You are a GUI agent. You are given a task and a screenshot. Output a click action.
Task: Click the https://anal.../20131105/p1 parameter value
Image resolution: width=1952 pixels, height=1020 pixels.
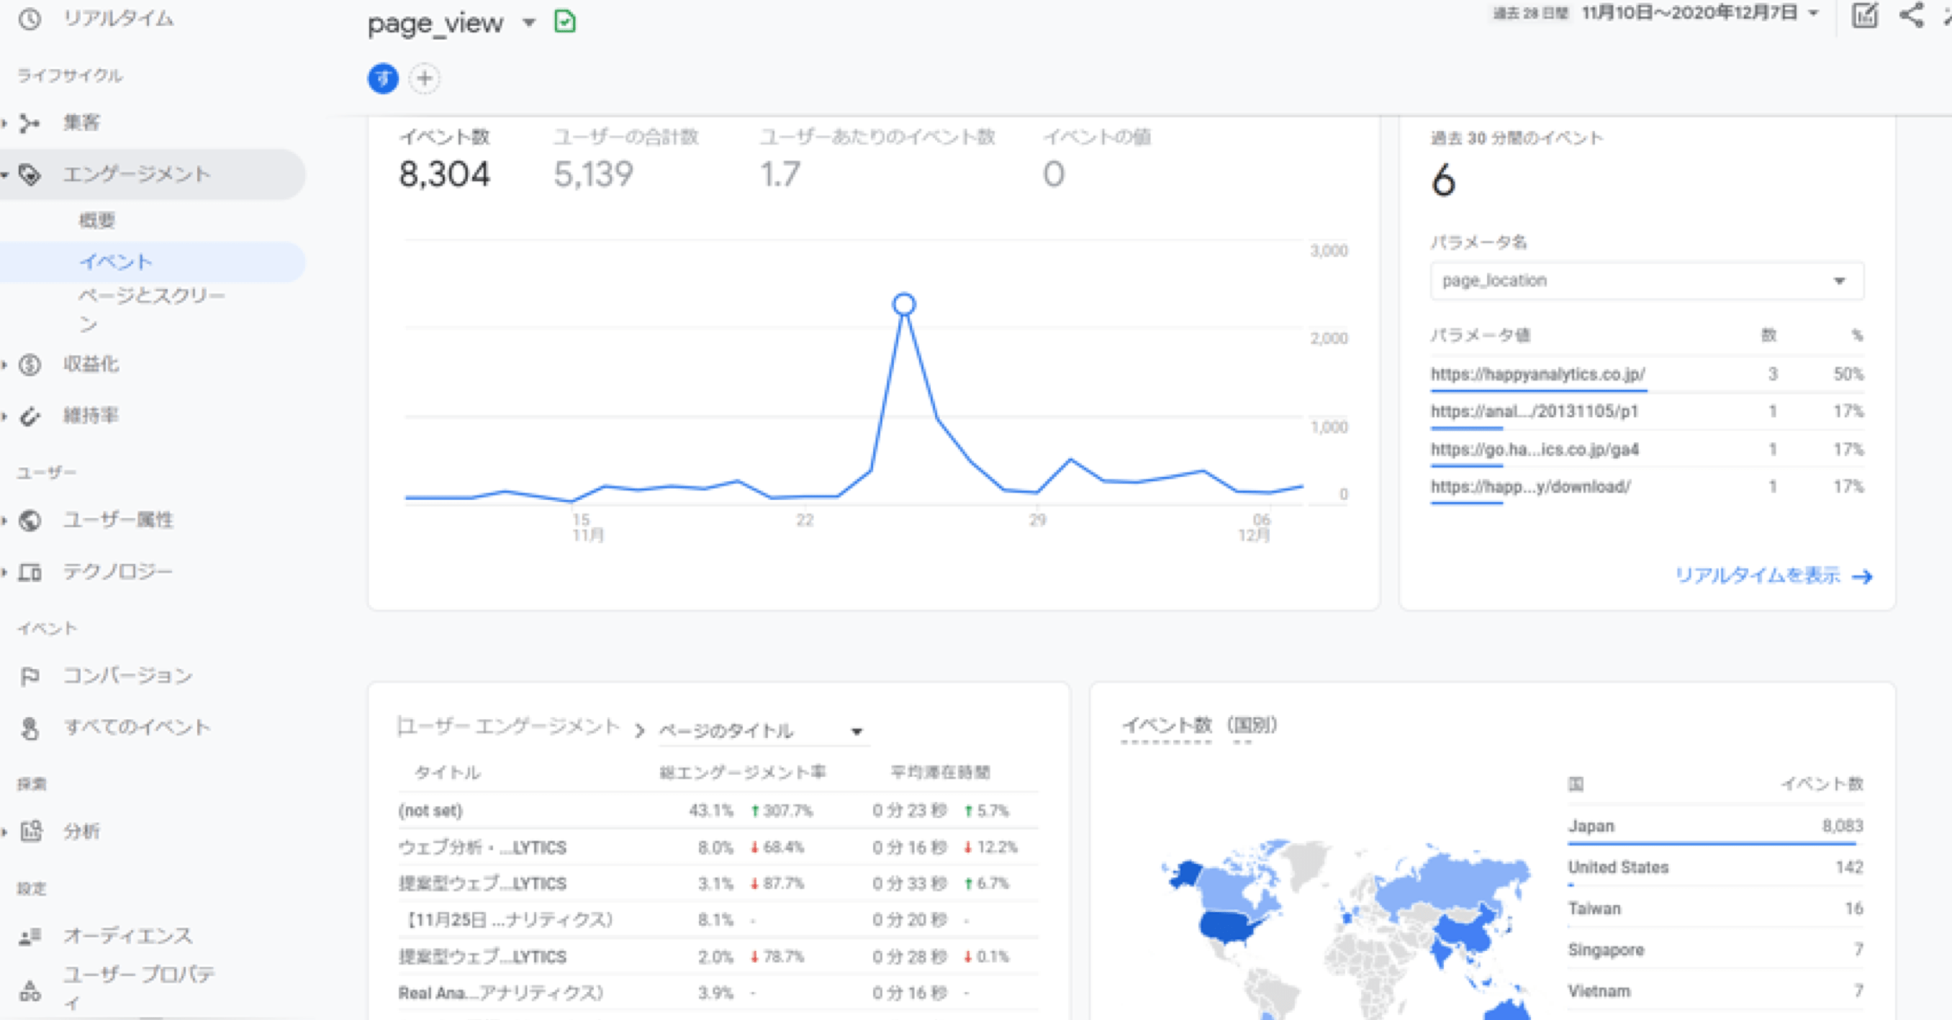pos(1535,411)
